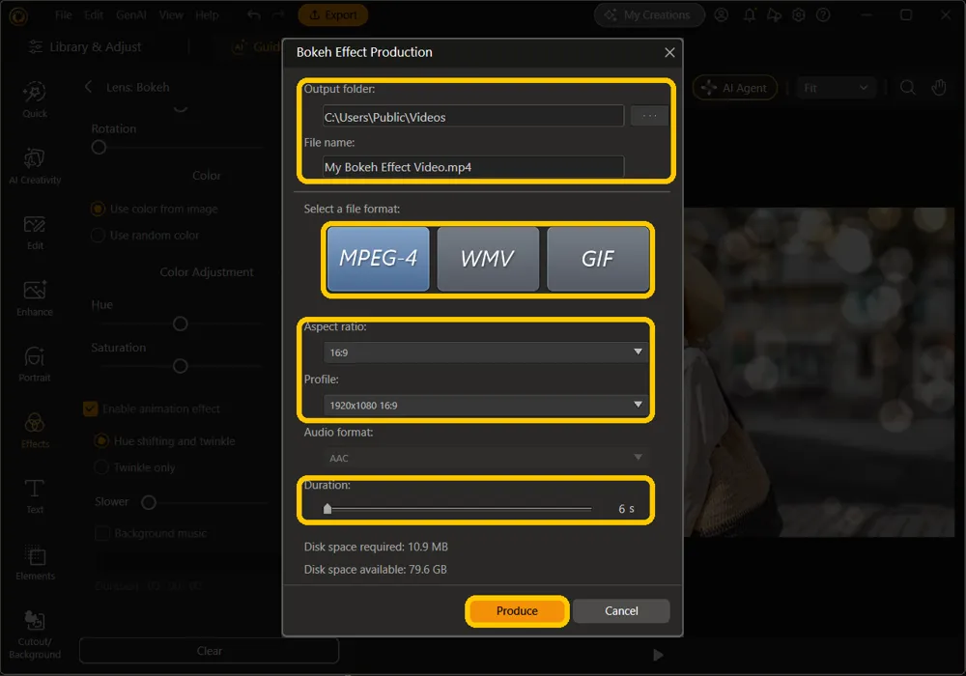966x676 pixels.
Task: Select Twinkle only radio
Action: [x=101, y=467]
